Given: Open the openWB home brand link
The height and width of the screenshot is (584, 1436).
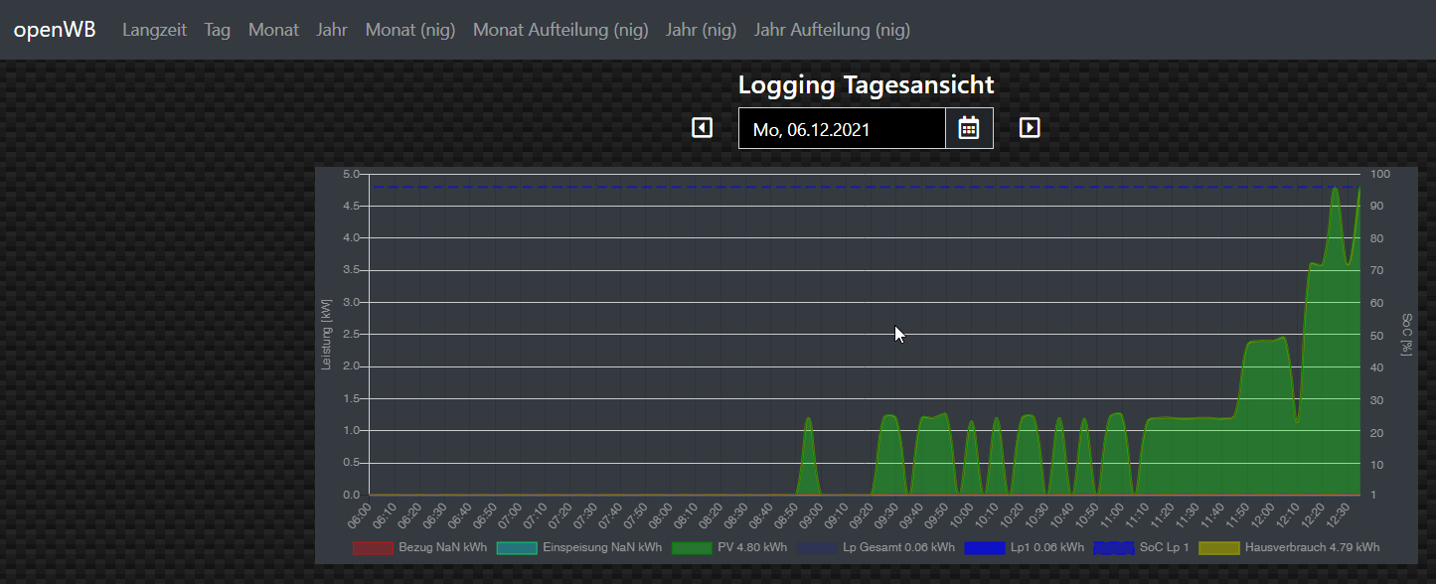Looking at the screenshot, I should pos(55,29).
